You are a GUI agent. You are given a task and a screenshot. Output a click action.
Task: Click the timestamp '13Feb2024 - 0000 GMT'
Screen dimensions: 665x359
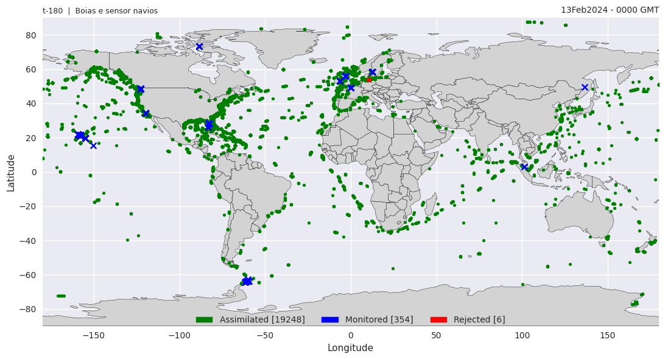pyautogui.click(x=610, y=10)
